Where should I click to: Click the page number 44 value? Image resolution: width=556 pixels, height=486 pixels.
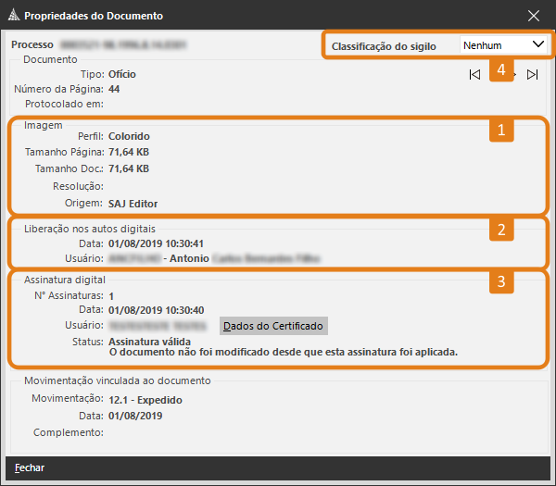click(x=114, y=89)
